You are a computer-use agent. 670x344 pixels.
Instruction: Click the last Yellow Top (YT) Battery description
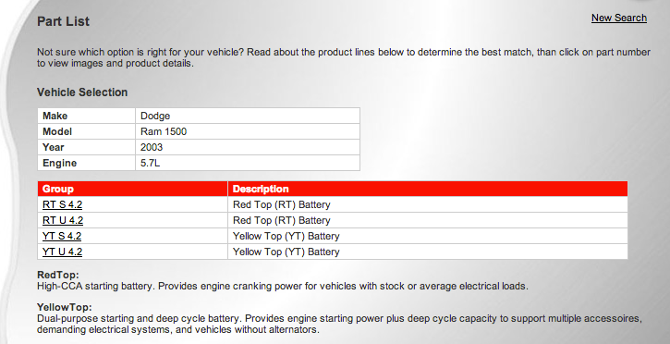[x=286, y=252]
